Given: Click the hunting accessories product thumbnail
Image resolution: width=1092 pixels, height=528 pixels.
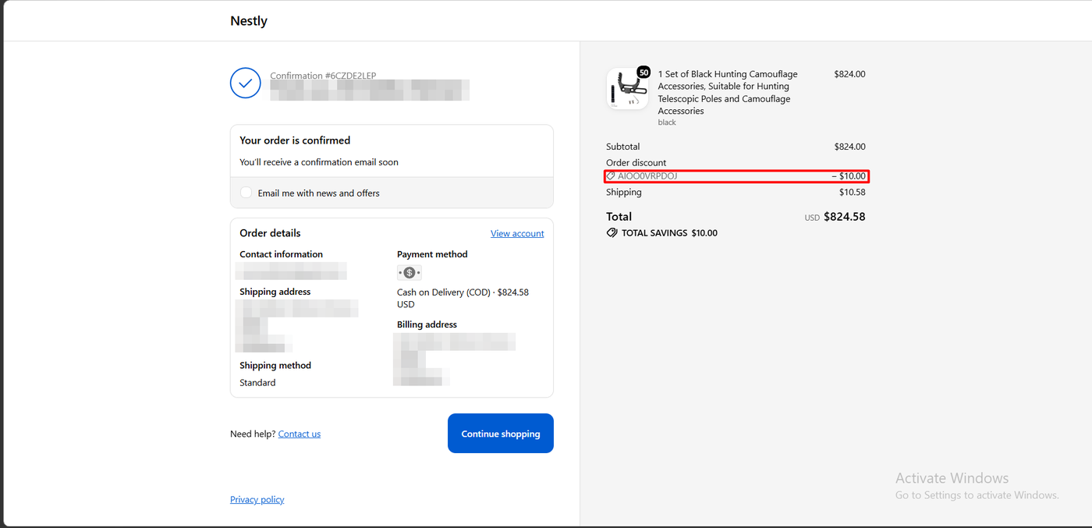Looking at the screenshot, I should 627,89.
